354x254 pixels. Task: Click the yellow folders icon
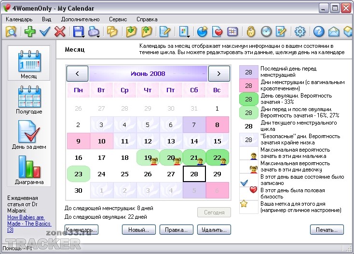point(112,31)
